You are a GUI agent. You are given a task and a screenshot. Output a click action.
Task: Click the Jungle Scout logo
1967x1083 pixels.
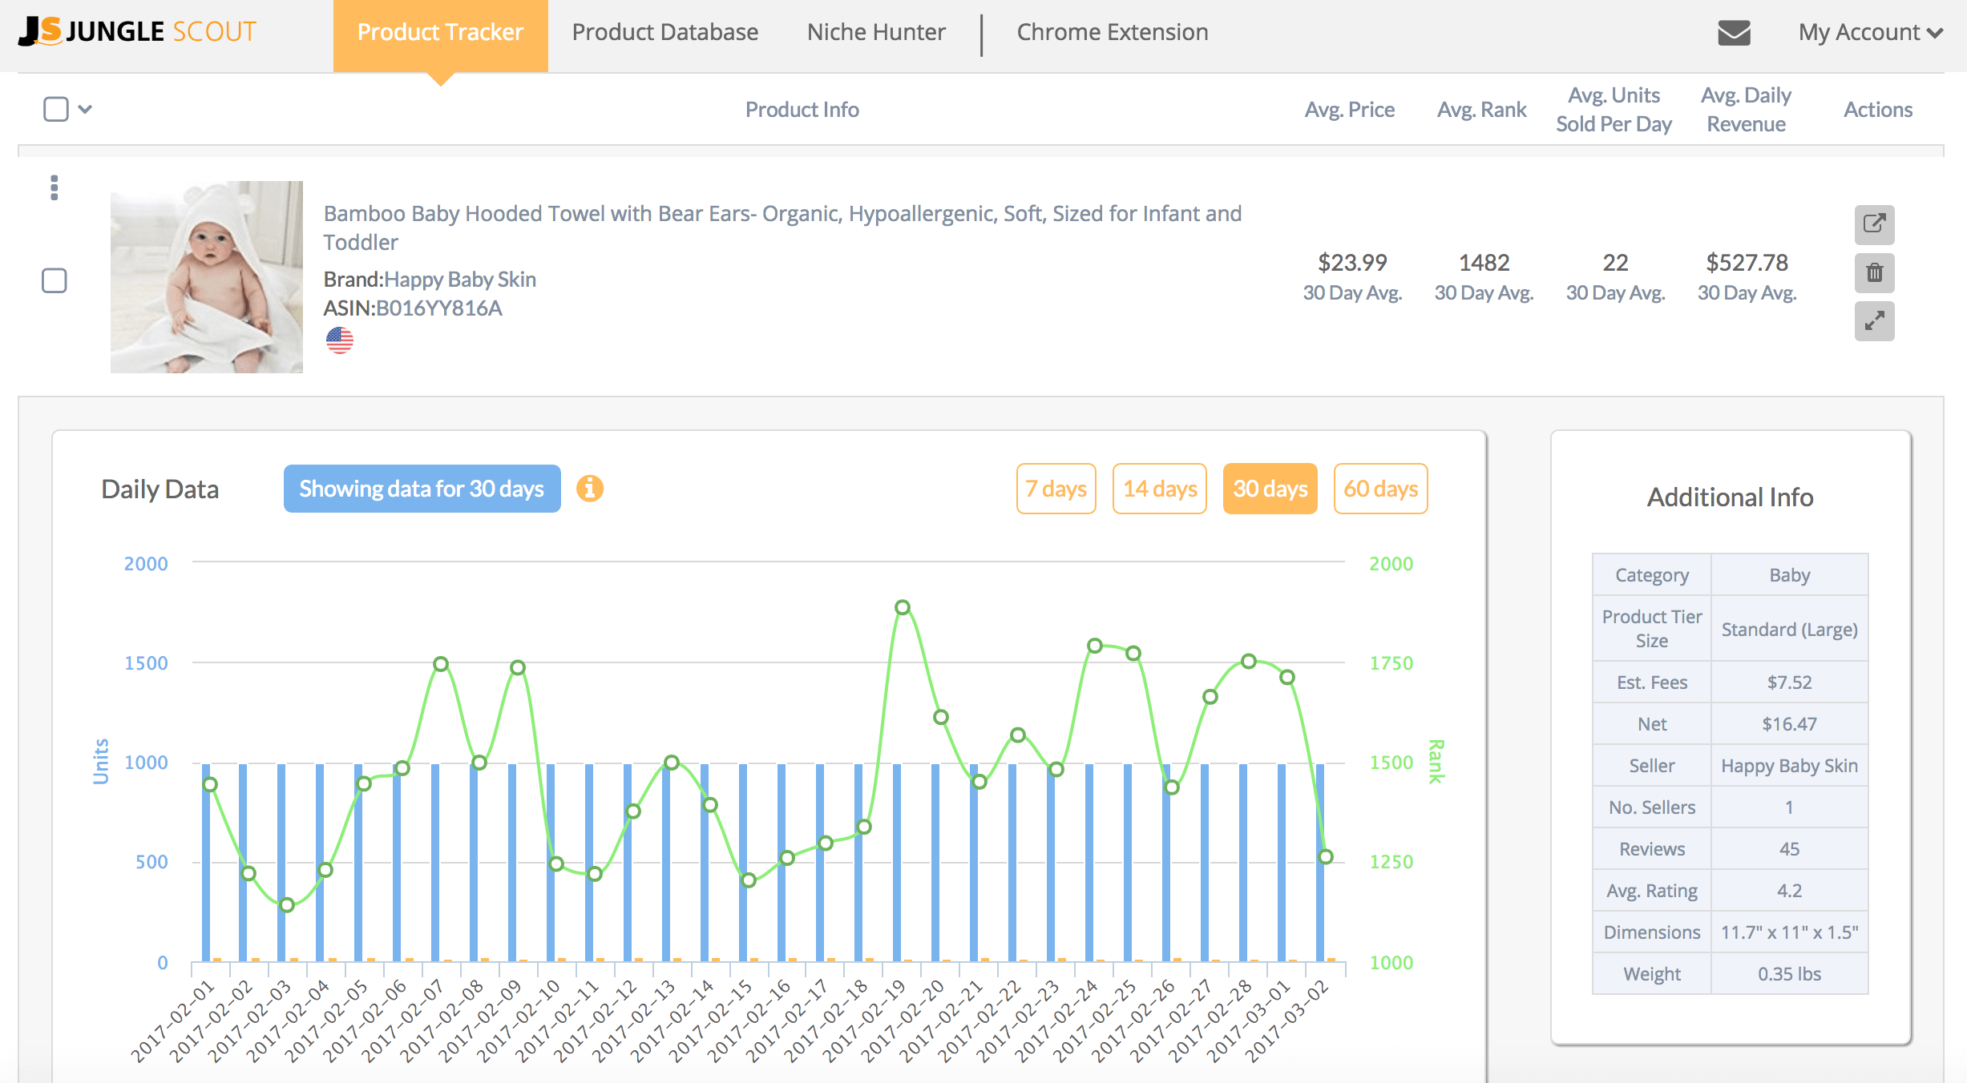[137, 32]
